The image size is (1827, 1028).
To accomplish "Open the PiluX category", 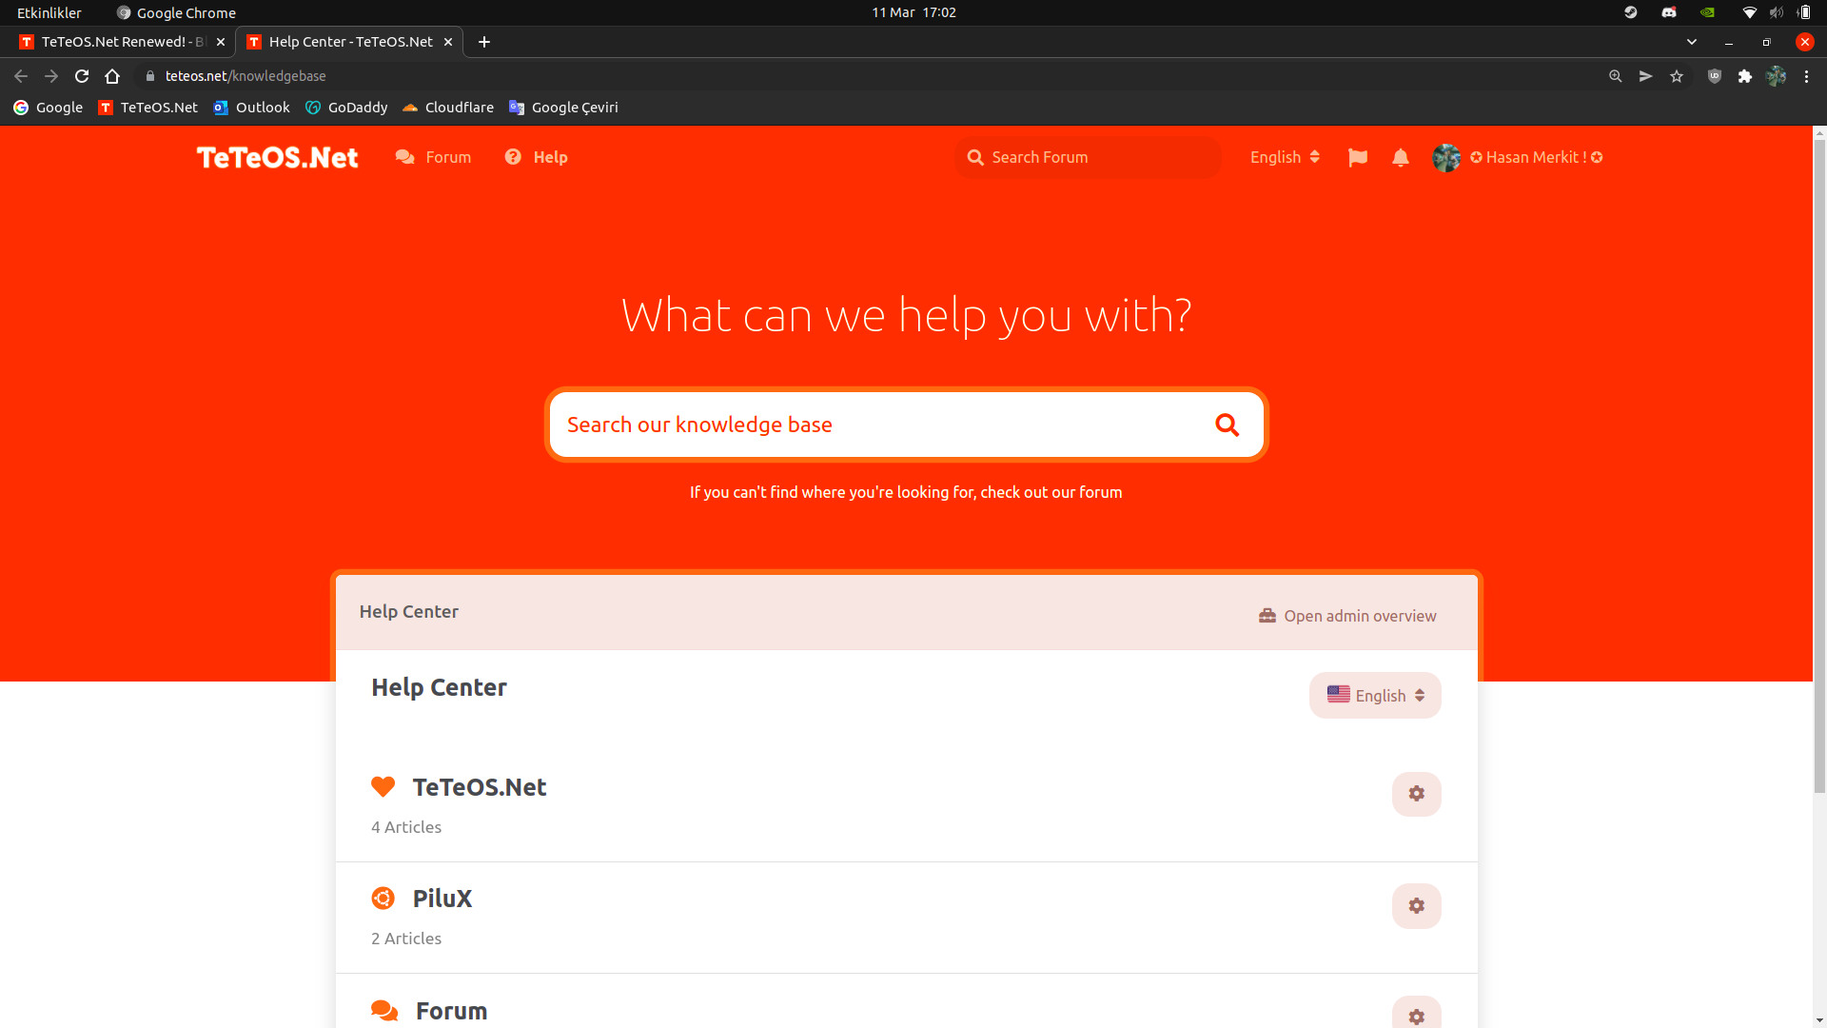I will 442,899.
